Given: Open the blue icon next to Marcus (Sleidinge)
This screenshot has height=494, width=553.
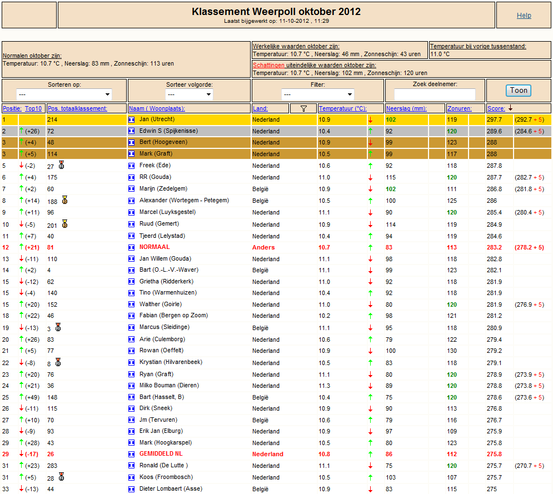Looking at the screenshot, I should (x=132, y=327).
